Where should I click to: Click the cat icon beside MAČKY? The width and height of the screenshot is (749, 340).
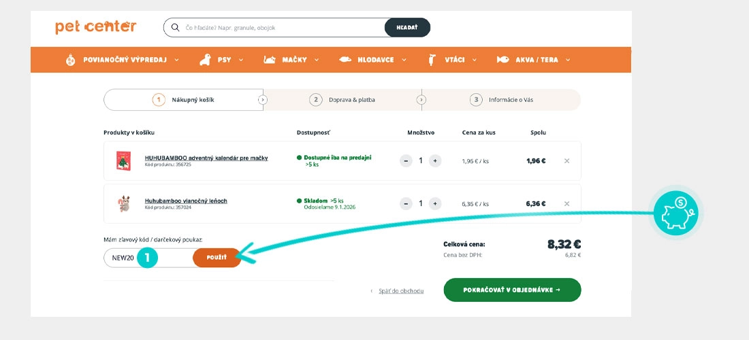[x=270, y=60]
